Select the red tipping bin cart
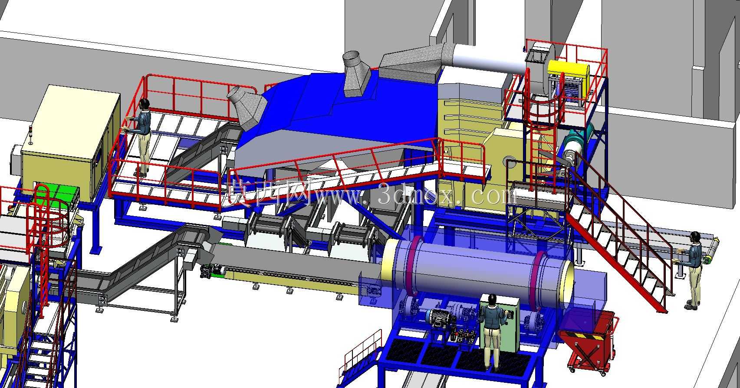This screenshot has width=740, height=388. (x=589, y=343)
